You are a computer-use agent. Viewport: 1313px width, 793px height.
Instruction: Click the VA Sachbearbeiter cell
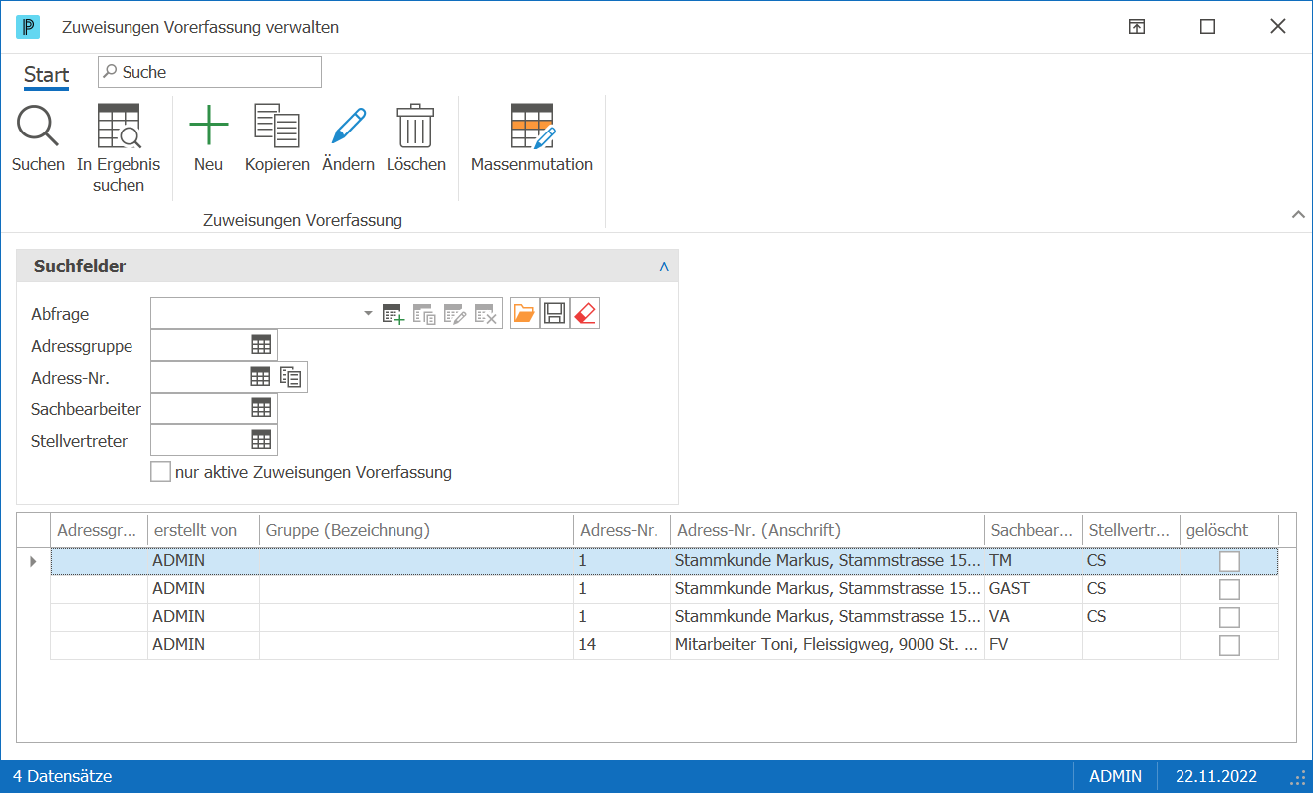[1033, 617]
